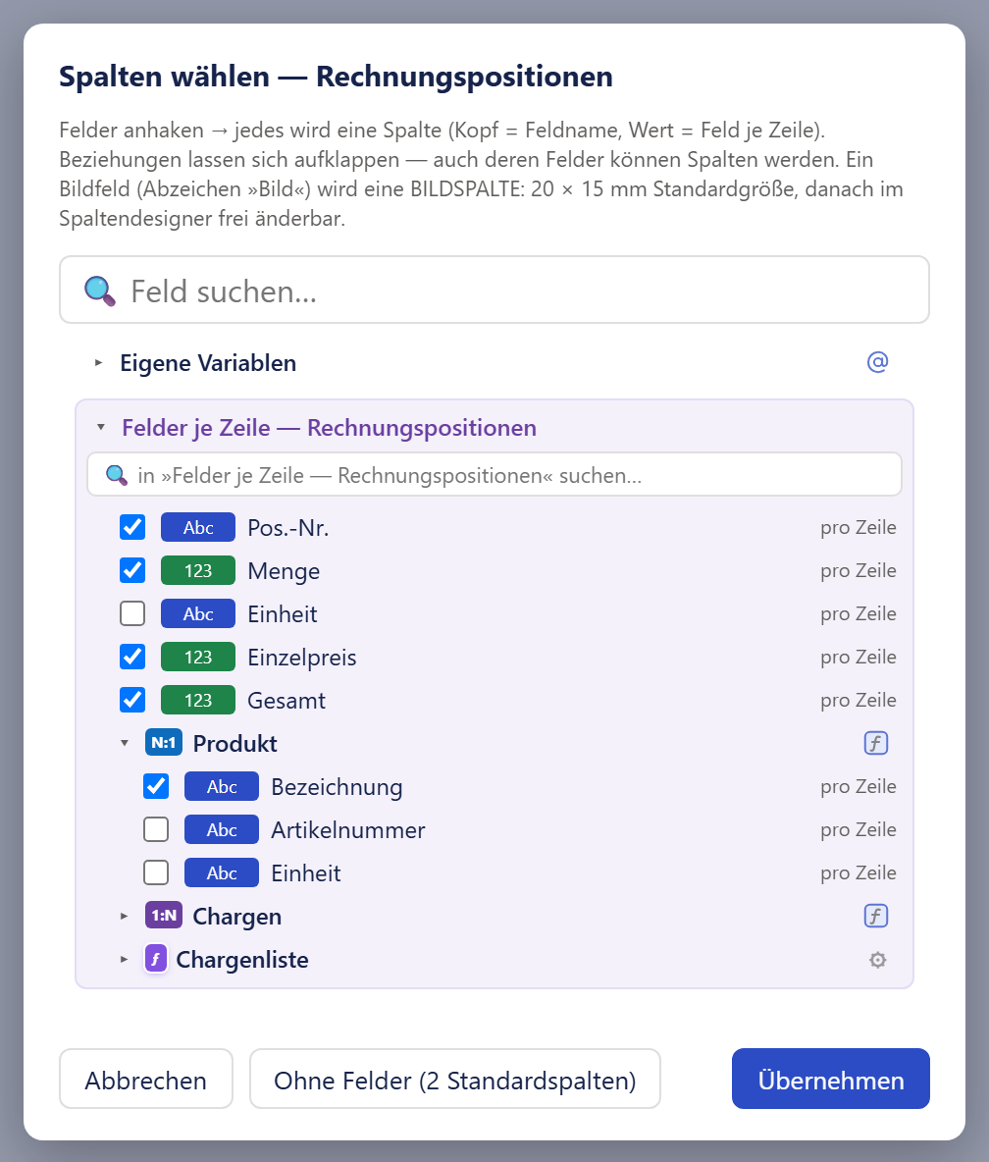Click the formula icon beside Produkt
Viewport: 989px width, 1162px height.
(x=875, y=743)
